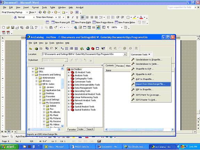The width and height of the screenshot is (200, 150).
Task: Toggle align left in Word toolbar
Action: (83, 17)
